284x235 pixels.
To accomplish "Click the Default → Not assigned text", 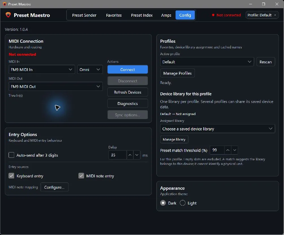I will (178, 114).
